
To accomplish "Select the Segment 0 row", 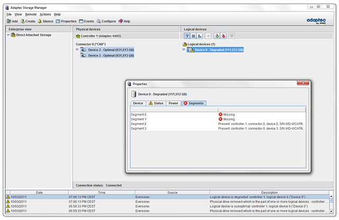I will (x=218, y=115).
